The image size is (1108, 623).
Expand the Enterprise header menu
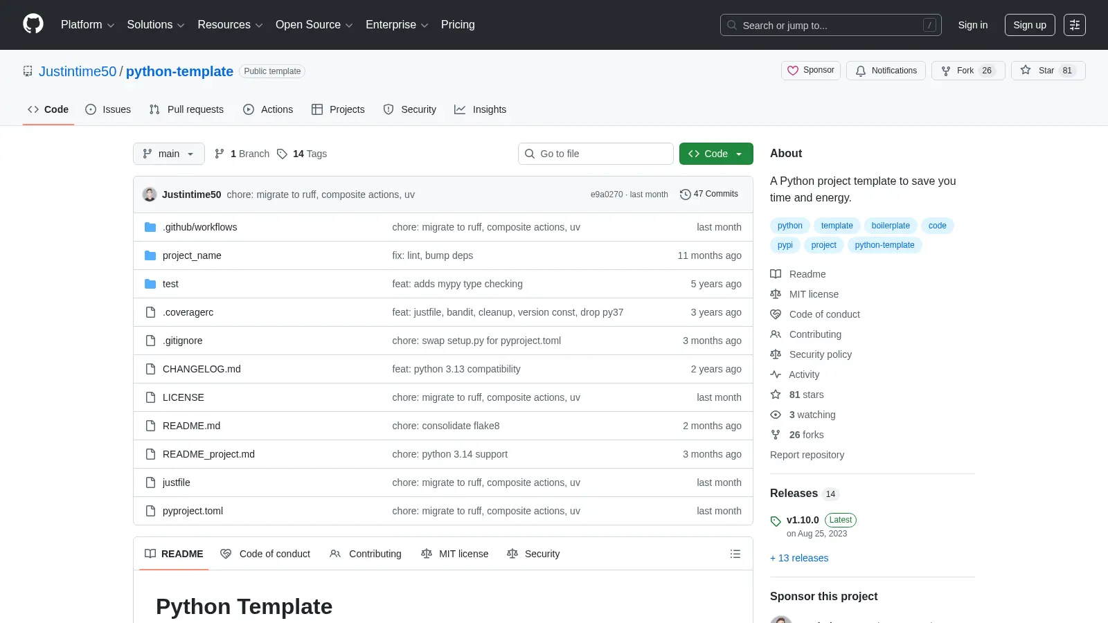[397, 25]
